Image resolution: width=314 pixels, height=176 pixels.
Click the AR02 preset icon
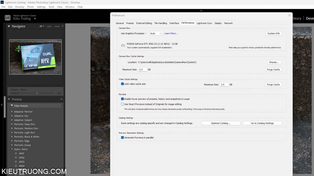[16, 158]
